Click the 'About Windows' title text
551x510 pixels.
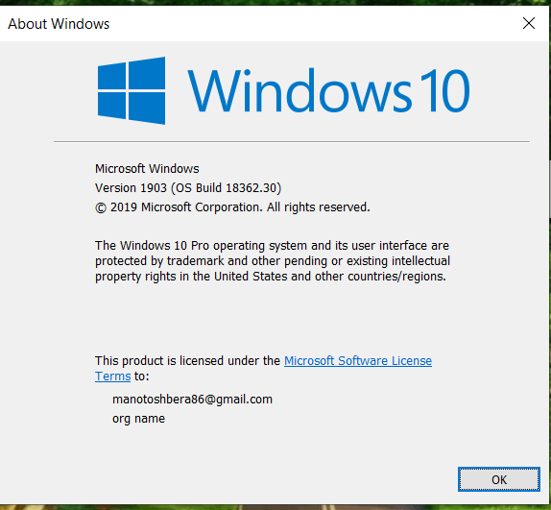[59, 24]
